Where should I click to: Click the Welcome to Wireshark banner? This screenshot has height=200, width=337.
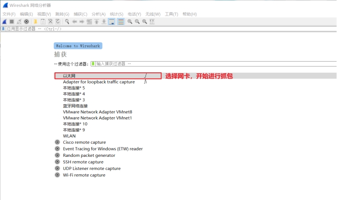78,46
